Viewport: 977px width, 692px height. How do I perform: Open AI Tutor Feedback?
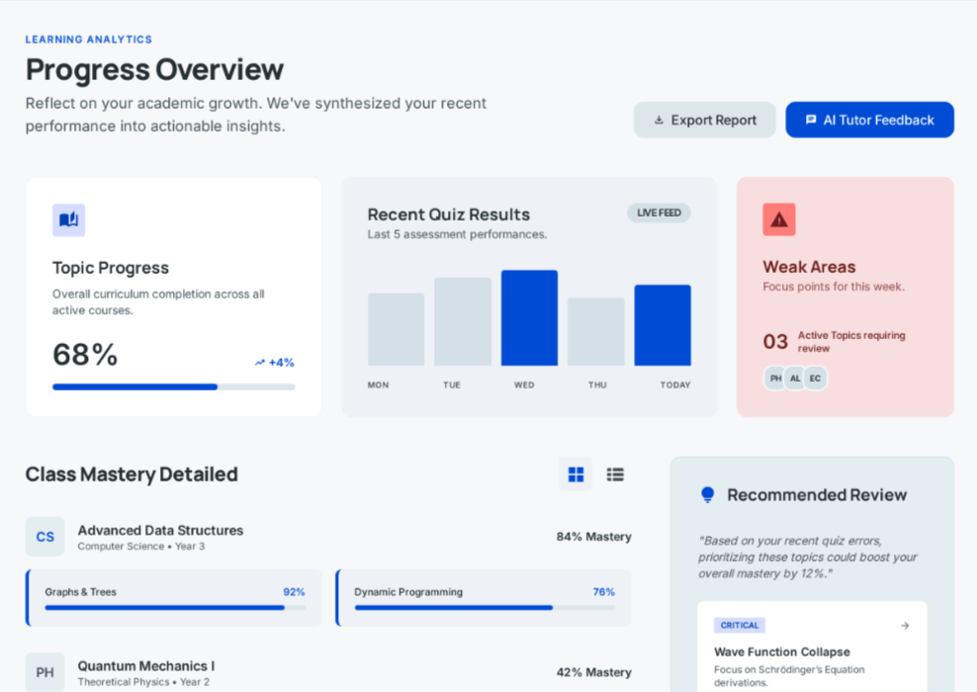[869, 120]
